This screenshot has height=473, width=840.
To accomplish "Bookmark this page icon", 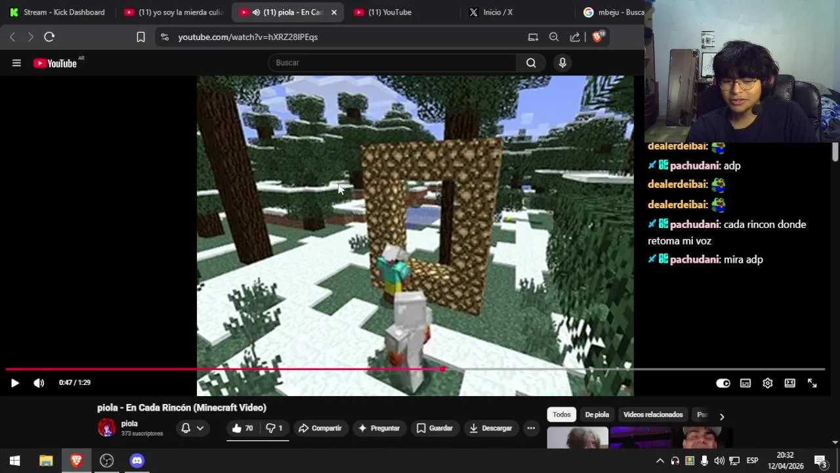I will point(140,37).
